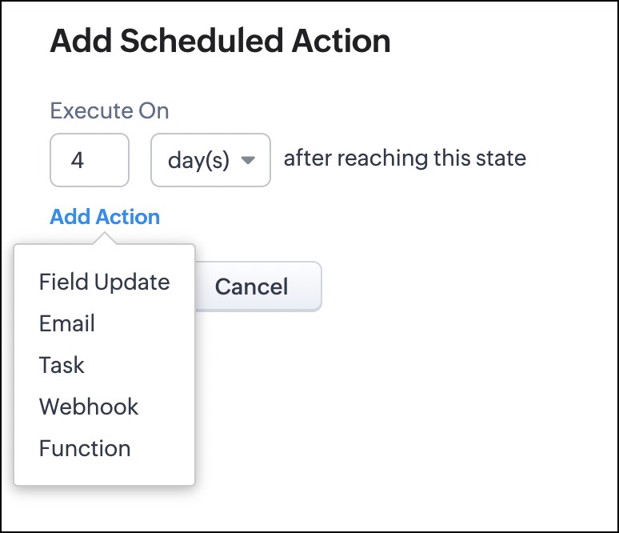Click the 'after reaching this state' text
The width and height of the screenshot is (619, 533).
[405, 158]
